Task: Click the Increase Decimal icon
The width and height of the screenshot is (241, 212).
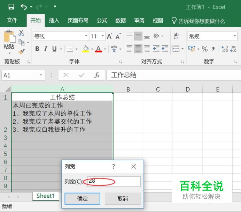Action: pyautogui.click(x=224, y=49)
